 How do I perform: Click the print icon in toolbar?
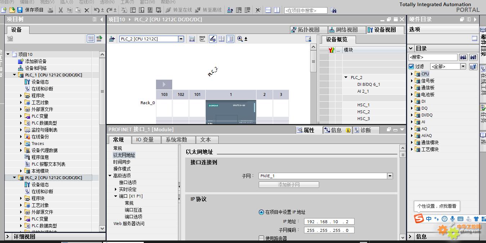pyautogui.click(x=50, y=10)
